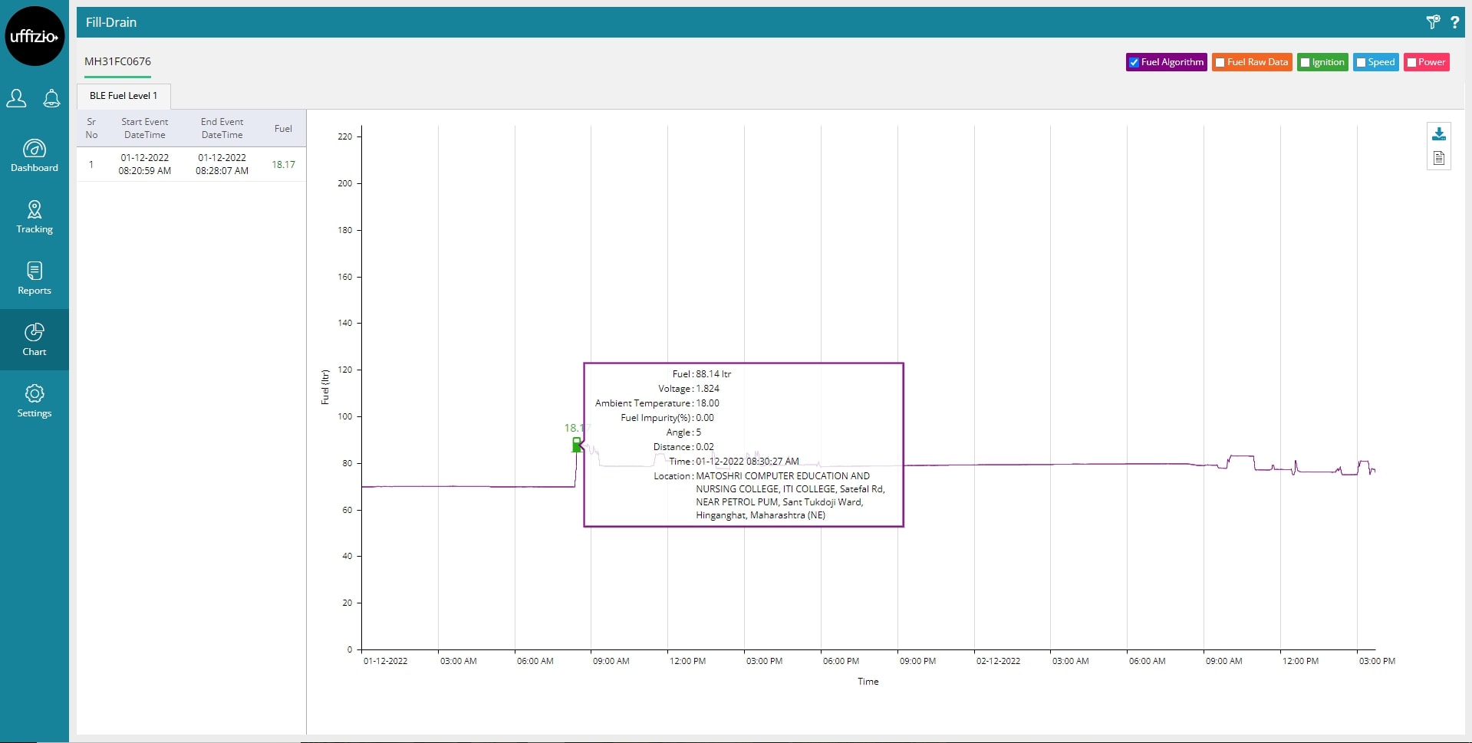
Task: Click the Uffizio logo
Action: coord(35,36)
